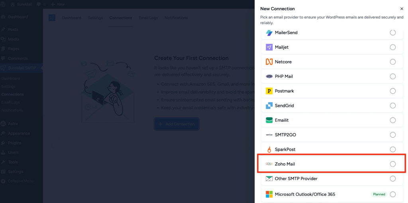Click the Media icon in sidebar
The width and height of the screenshot is (408, 203).
[3, 39]
